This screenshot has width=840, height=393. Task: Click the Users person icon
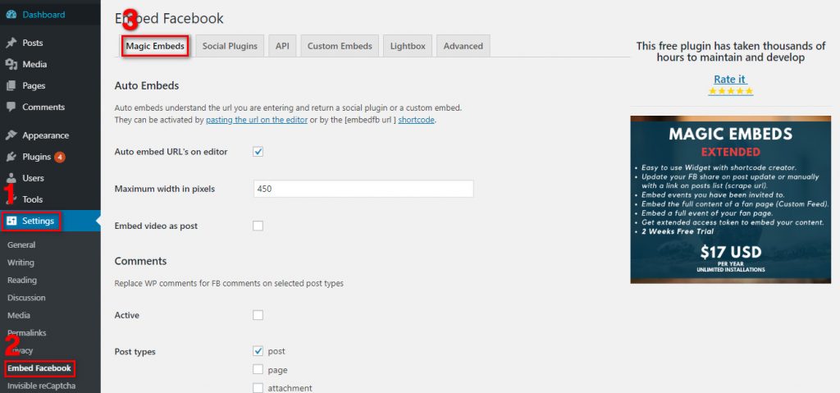tap(11, 178)
